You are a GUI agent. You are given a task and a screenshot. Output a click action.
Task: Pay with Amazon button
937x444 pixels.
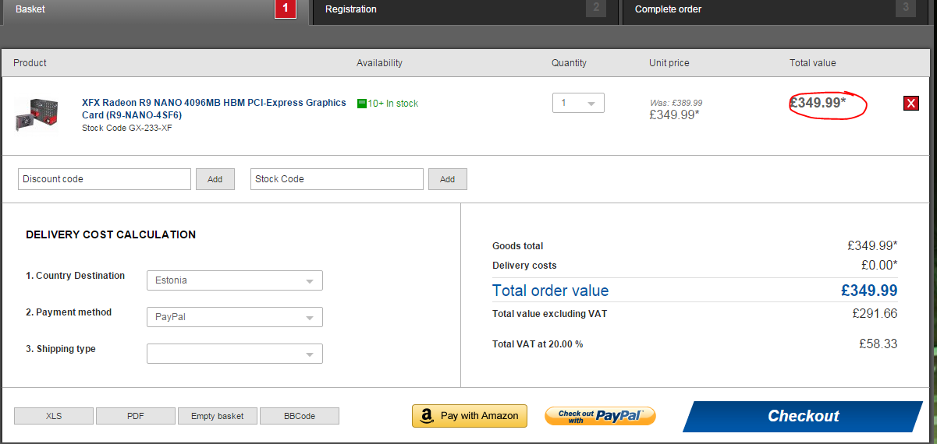pyautogui.click(x=470, y=416)
